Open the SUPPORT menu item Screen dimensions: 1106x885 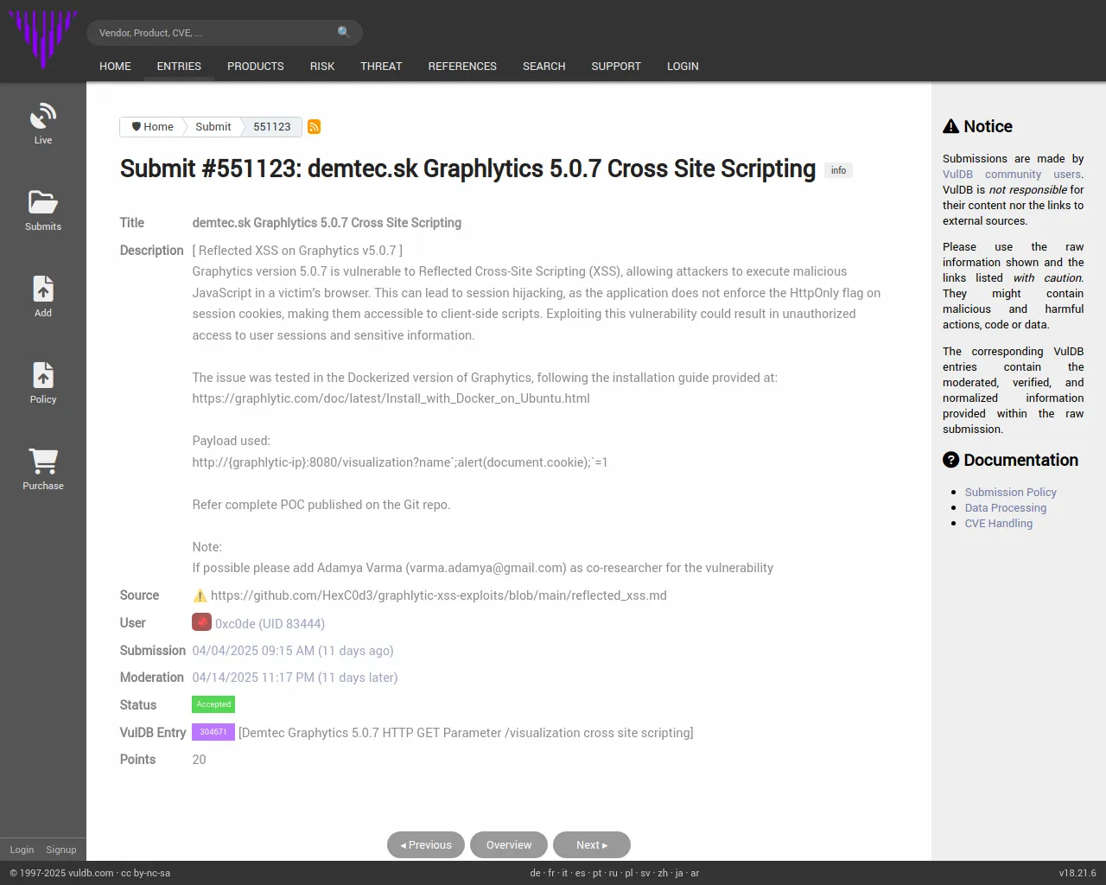[x=616, y=66]
